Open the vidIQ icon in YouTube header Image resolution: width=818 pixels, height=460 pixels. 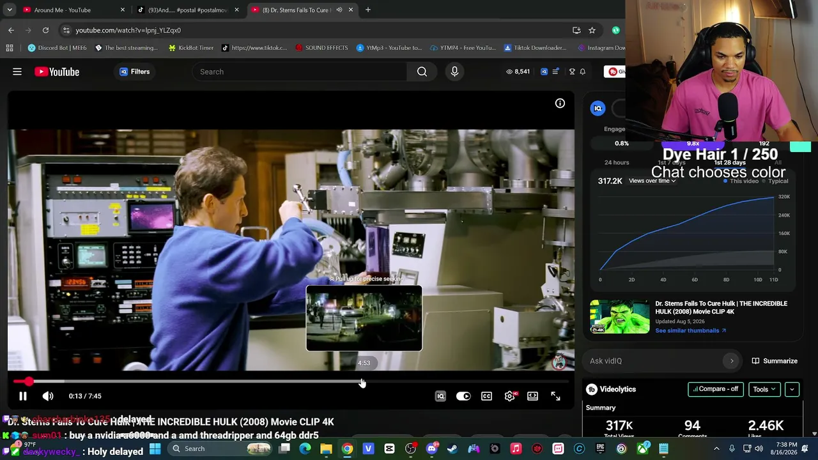(544, 72)
